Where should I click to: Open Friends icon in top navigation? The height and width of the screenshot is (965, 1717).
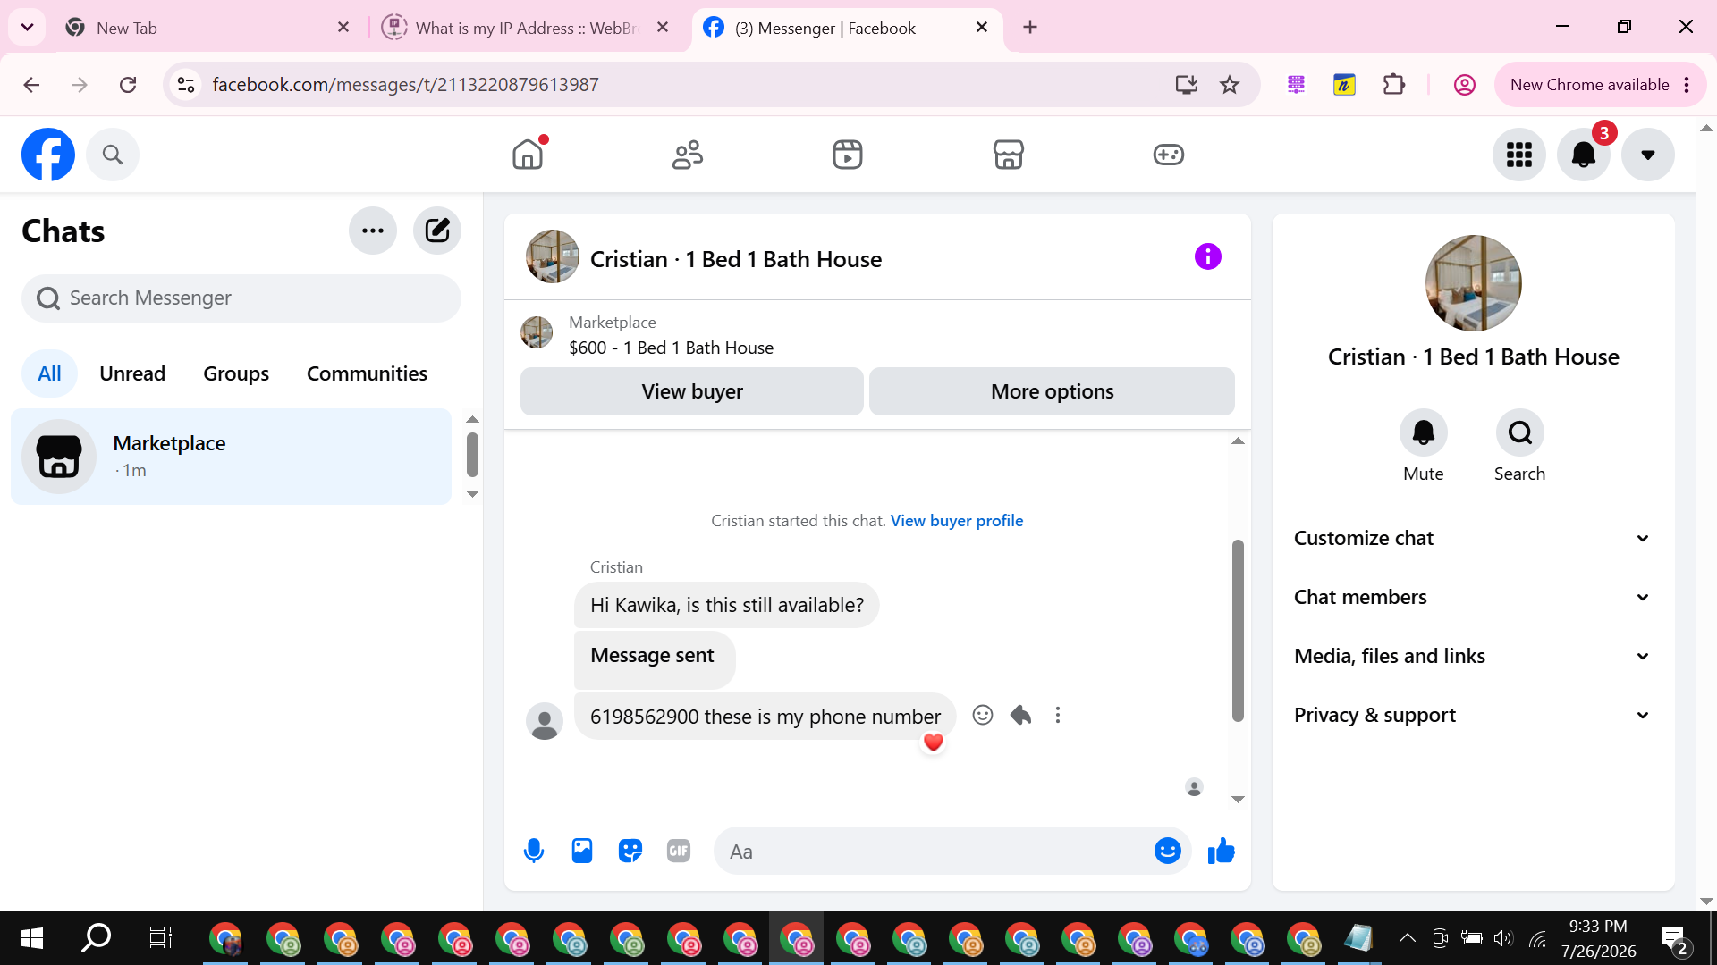[x=688, y=155]
